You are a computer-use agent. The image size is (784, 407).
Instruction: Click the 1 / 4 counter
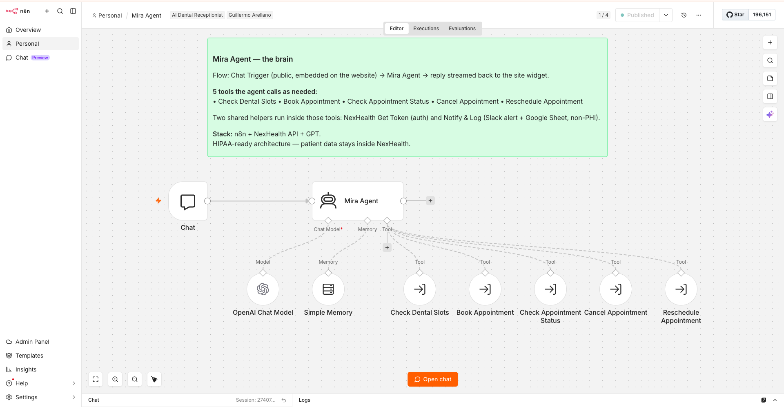603,15
